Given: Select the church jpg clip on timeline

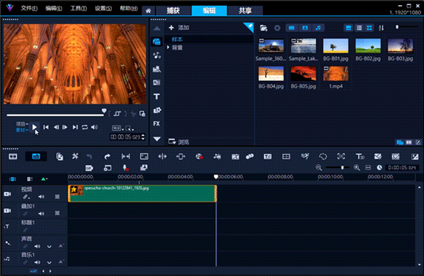Looking at the screenshot, I should click(143, 193).
